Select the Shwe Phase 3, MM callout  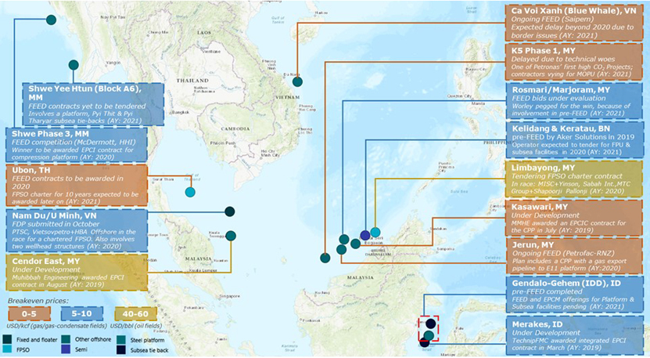pos(77,144)
